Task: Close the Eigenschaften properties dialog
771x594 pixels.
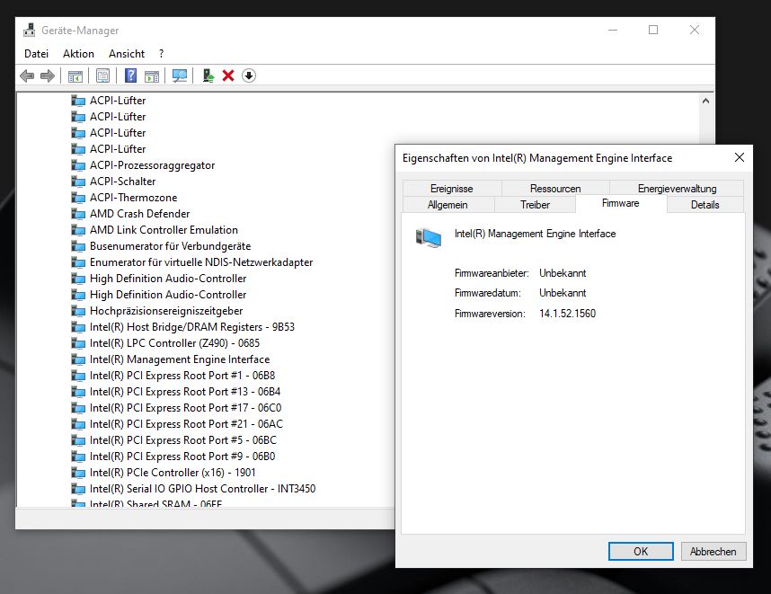Action: (739, 157)
